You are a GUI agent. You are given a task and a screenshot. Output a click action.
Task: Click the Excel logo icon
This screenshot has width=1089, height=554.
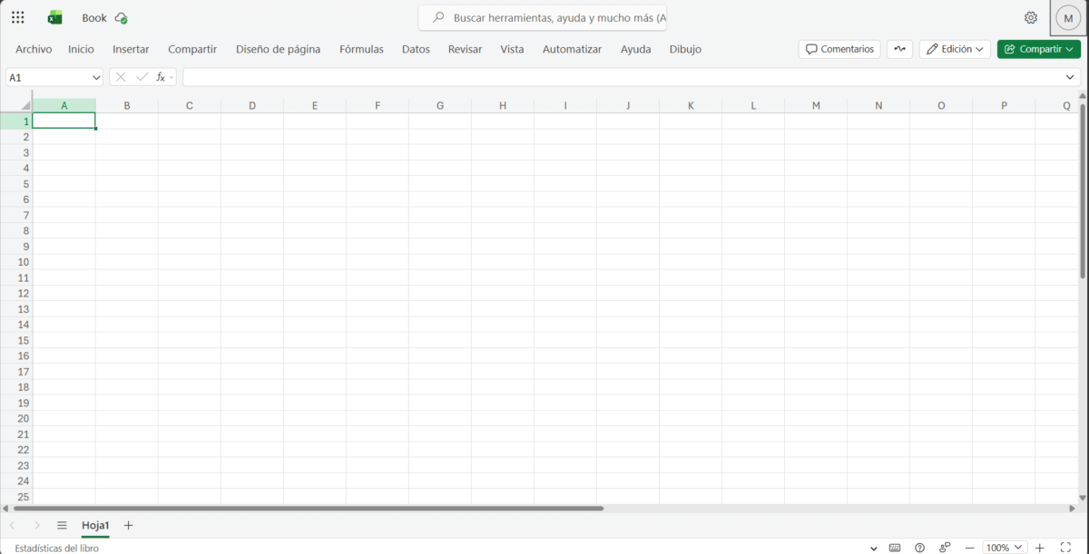pos(55,17)
